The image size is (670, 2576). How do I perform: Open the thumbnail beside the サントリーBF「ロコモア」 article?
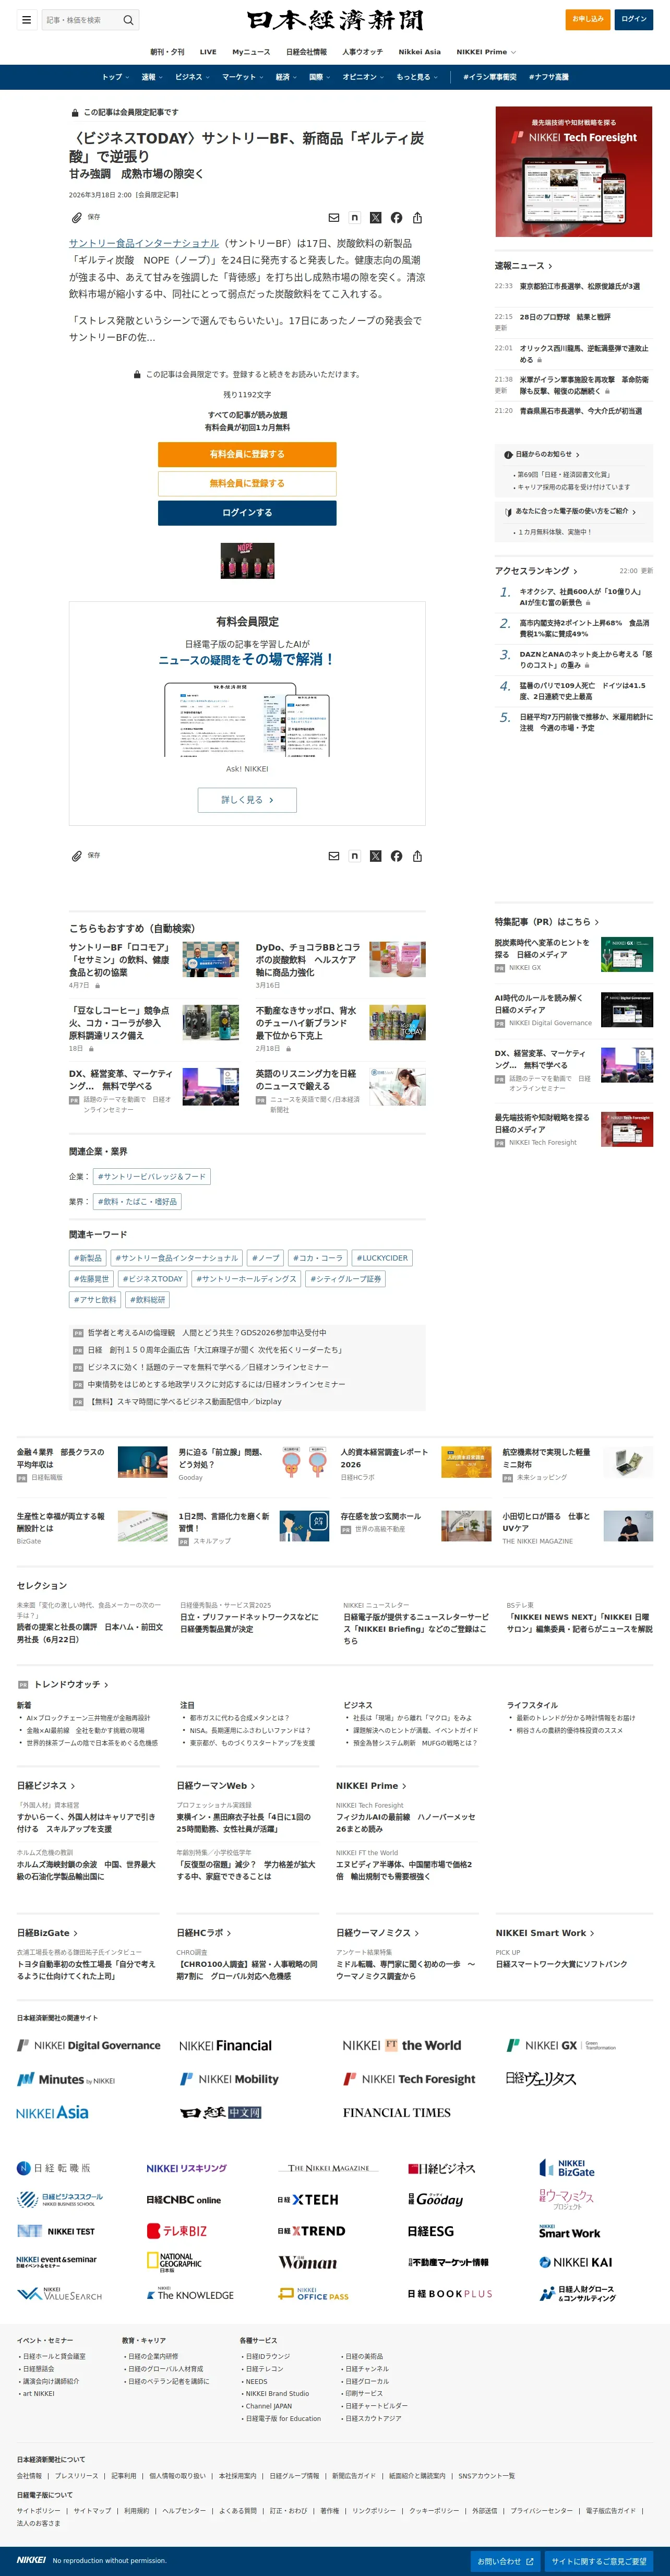[x=210, y=959]
